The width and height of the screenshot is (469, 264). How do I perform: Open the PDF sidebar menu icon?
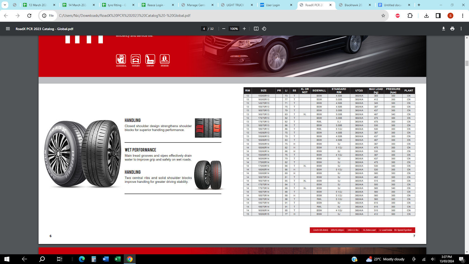[x=8, y=29]
